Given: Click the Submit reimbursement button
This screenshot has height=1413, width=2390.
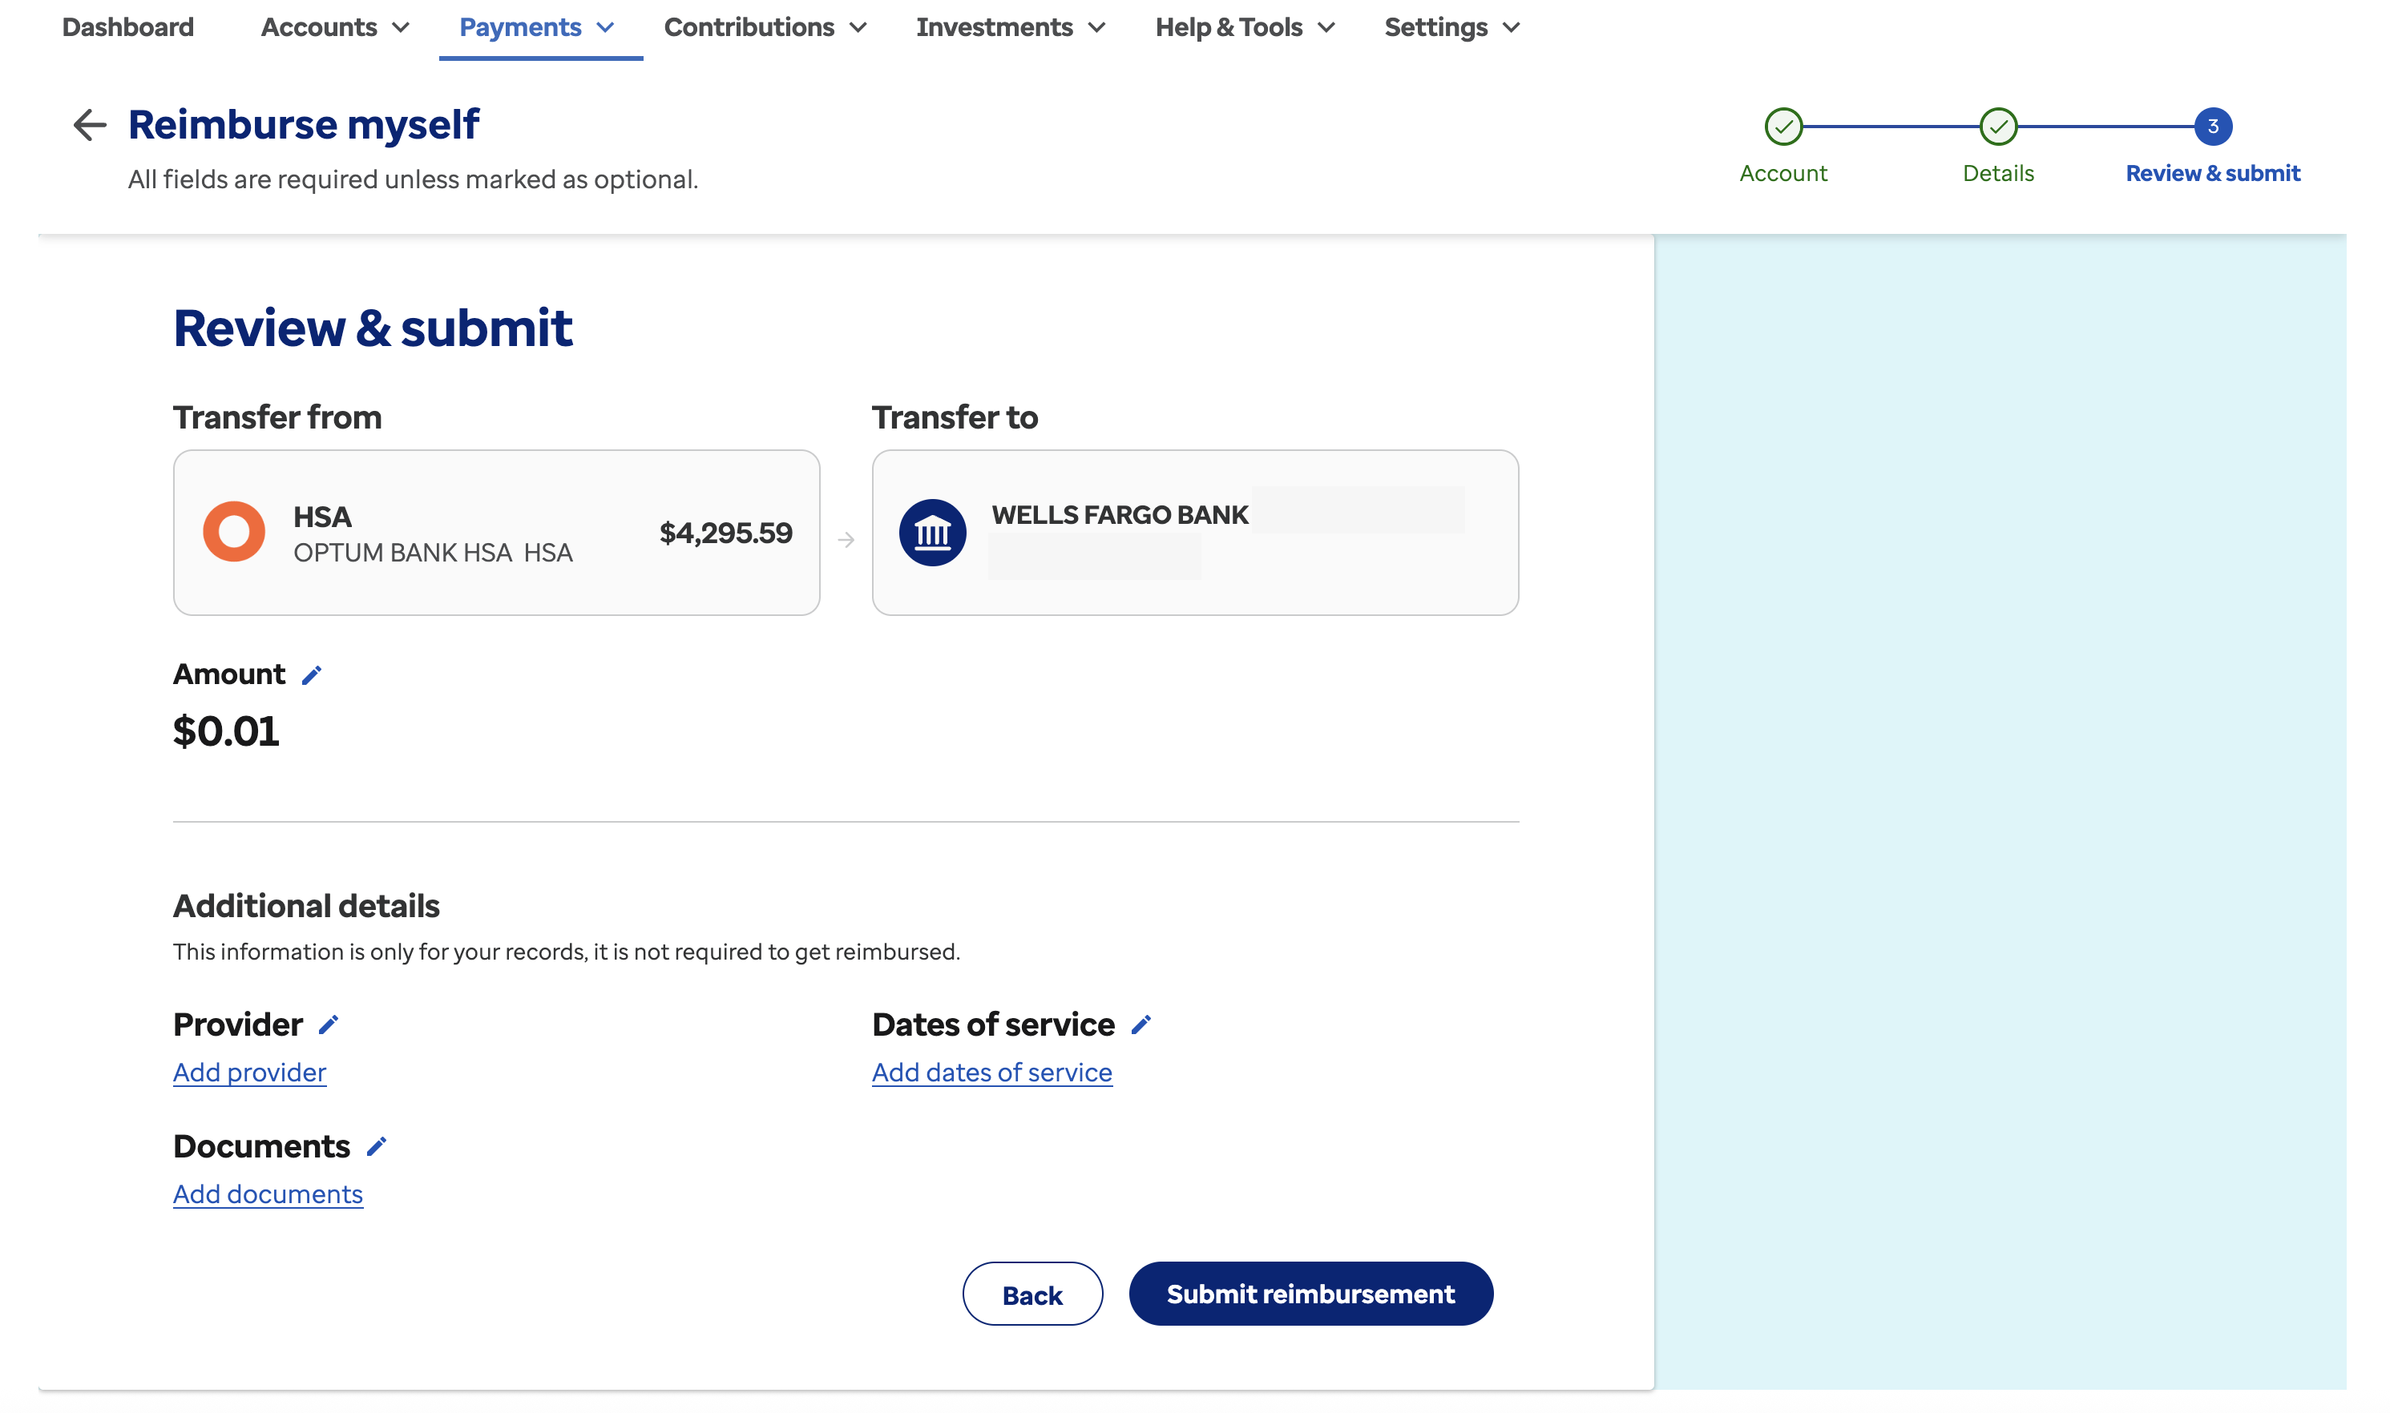Looking at the screenshot, I should tap(1310, 1294).
